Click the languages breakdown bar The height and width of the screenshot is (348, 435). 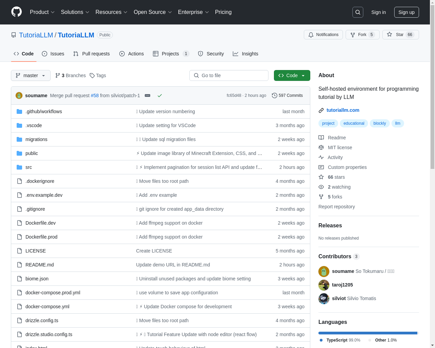click(369, 333)
